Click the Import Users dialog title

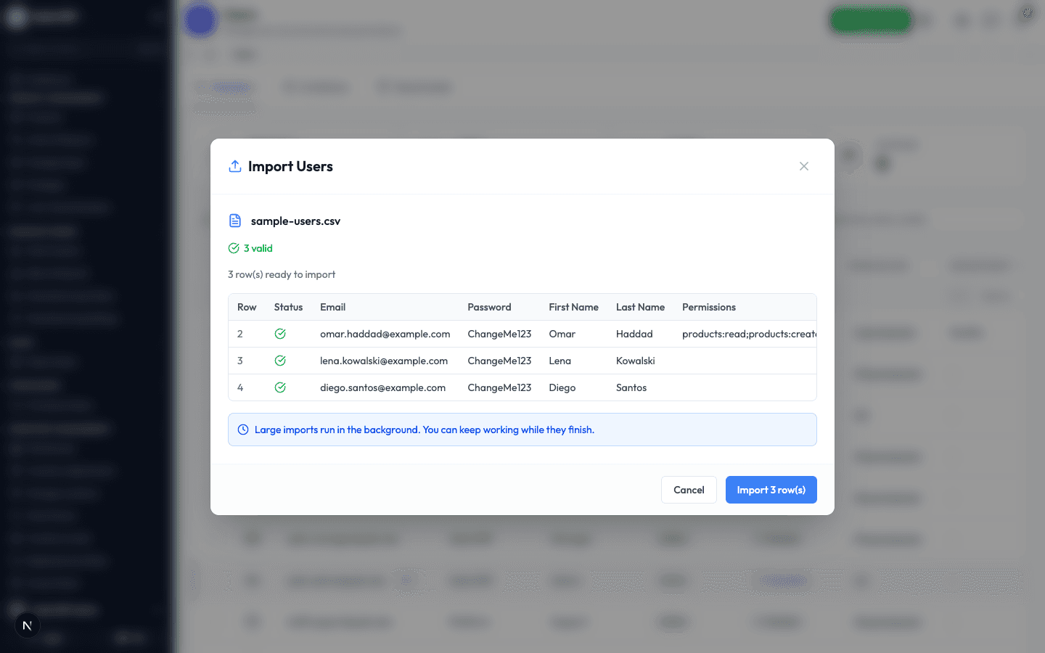pyautogui.click(x=290, y=166)
